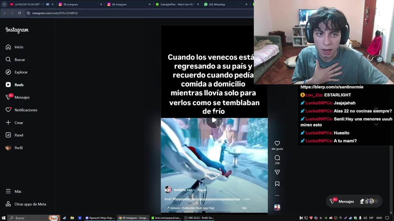Click the microphone tray icon

coord(360,218)
